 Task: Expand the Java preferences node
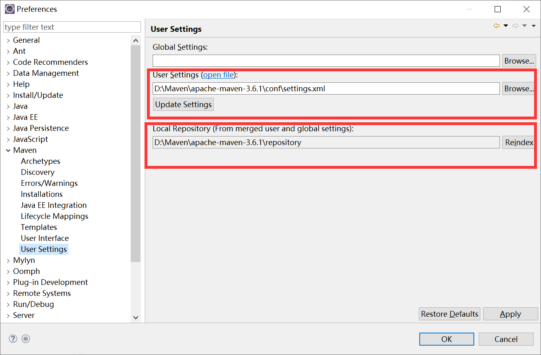click(x=9, y=106)
